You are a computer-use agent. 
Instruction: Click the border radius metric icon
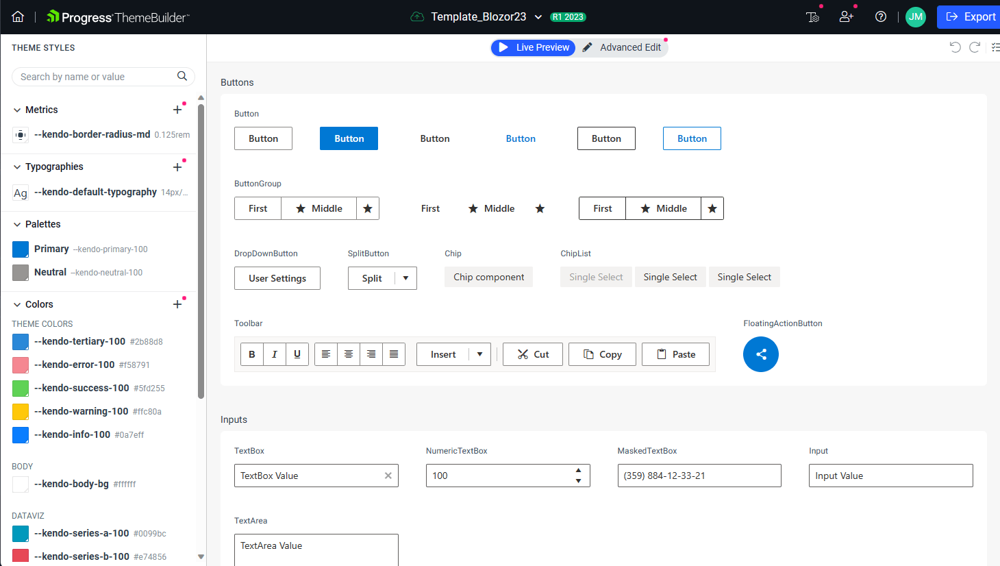(21, 135)
